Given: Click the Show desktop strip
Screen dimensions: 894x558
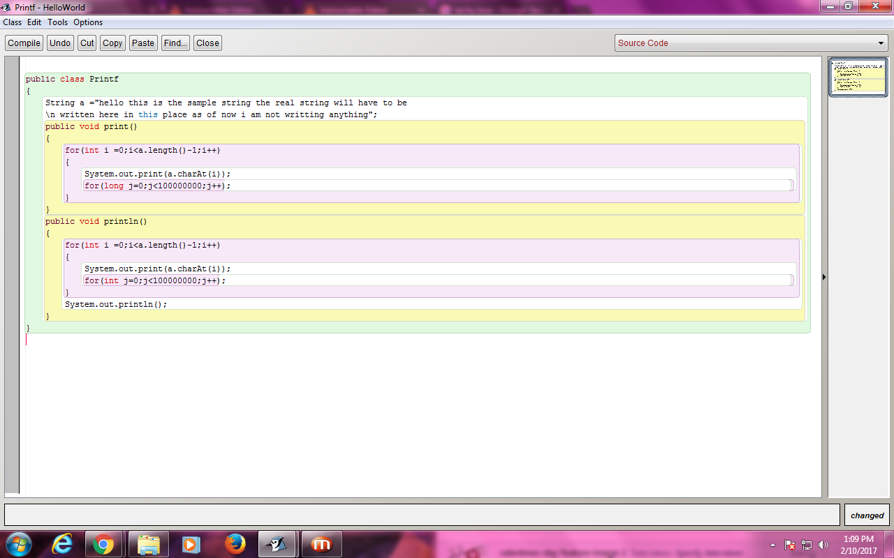Looking at the screenshot, I should pyautogui.click(x=888, y=544).
